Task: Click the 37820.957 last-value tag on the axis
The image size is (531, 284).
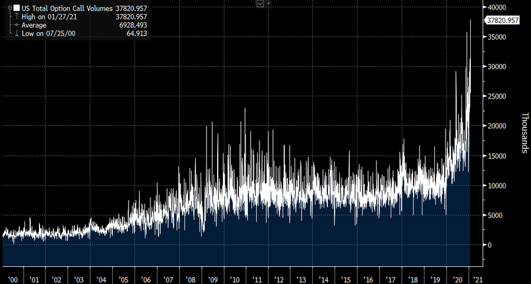Action: point(501,20)
